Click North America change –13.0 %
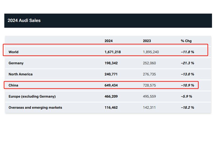Viewport: 215px width, 143px height. (x=187, y=74)
